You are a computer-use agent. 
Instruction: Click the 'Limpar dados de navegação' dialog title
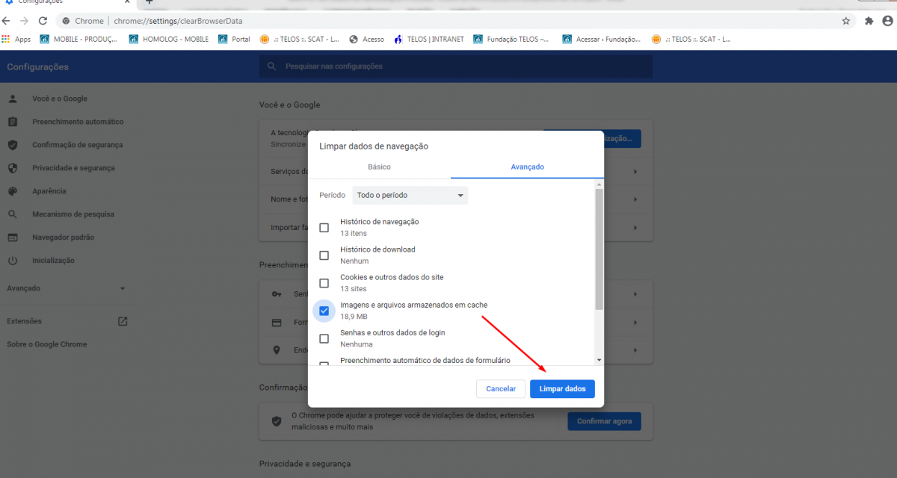(374, 146)
